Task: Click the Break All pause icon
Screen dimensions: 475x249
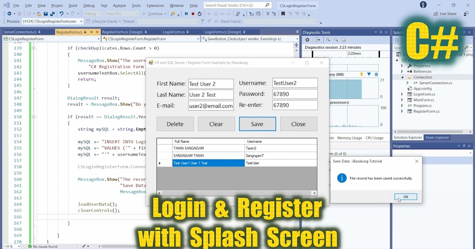Action: (x=186, y=13)
